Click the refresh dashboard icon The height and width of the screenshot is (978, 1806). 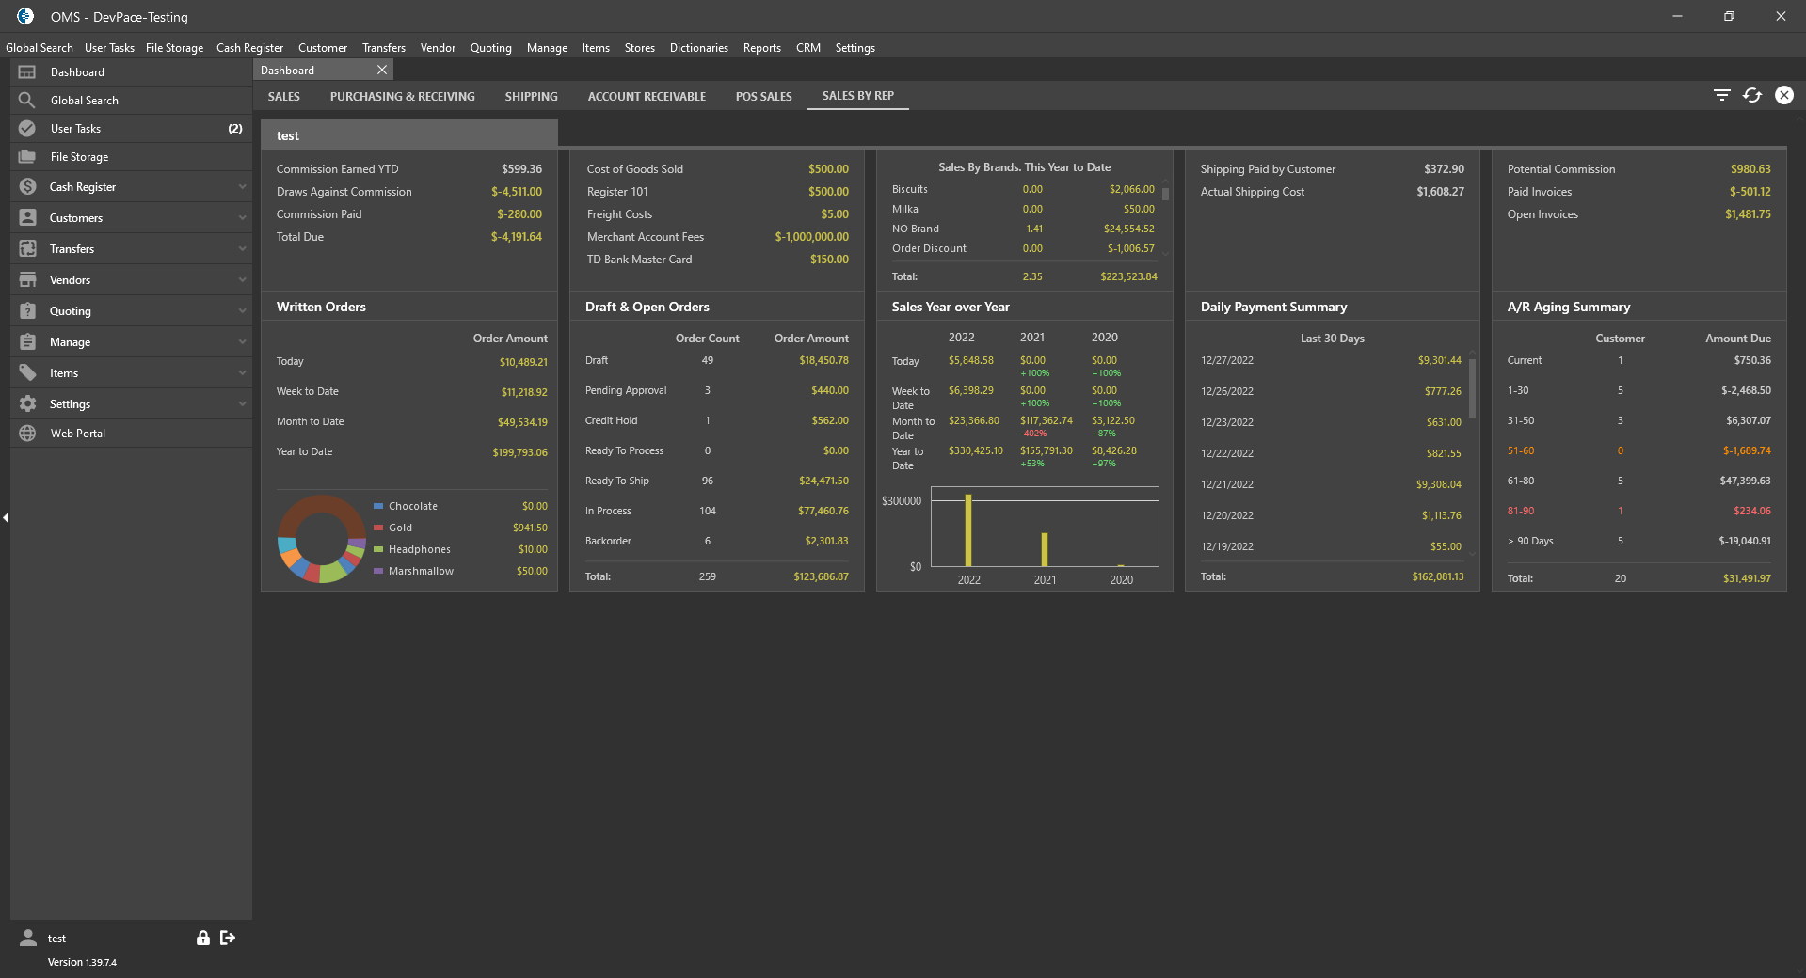1751,95
